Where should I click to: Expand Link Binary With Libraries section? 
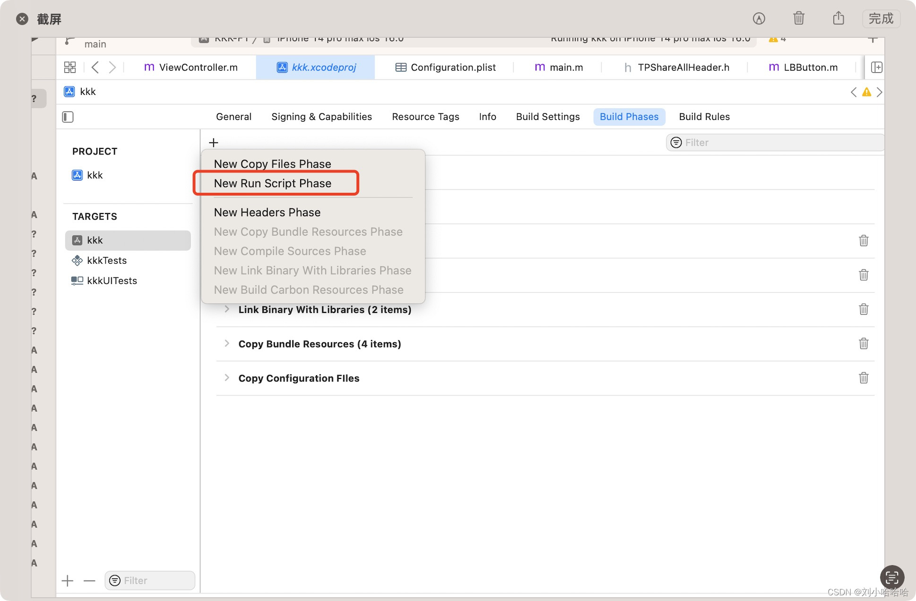tap(227, 309)
